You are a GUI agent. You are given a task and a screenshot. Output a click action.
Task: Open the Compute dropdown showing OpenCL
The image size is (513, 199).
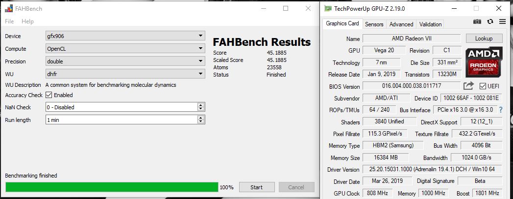[125, 48]
